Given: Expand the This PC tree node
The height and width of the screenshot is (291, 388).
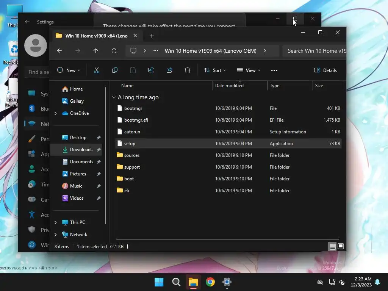Looking at the screenshot, I should click(55, 222).
